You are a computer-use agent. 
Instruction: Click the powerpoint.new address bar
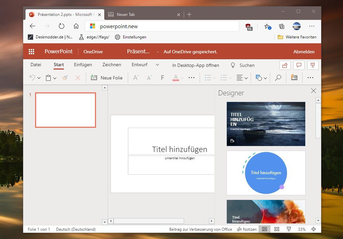click(162, 26)
